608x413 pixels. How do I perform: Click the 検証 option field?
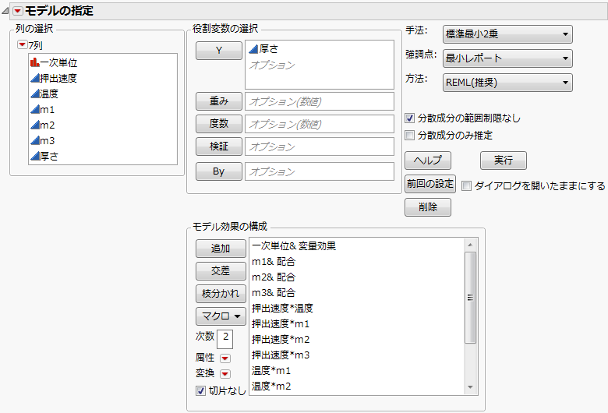[320, 146]
